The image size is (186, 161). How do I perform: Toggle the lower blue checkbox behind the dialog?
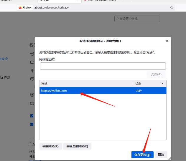click(x=32, y=124)
